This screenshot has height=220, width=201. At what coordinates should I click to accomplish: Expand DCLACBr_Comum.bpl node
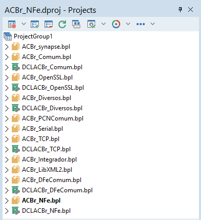tap(7, 67)
